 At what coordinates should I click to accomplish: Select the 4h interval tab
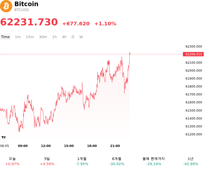[64, 37]
